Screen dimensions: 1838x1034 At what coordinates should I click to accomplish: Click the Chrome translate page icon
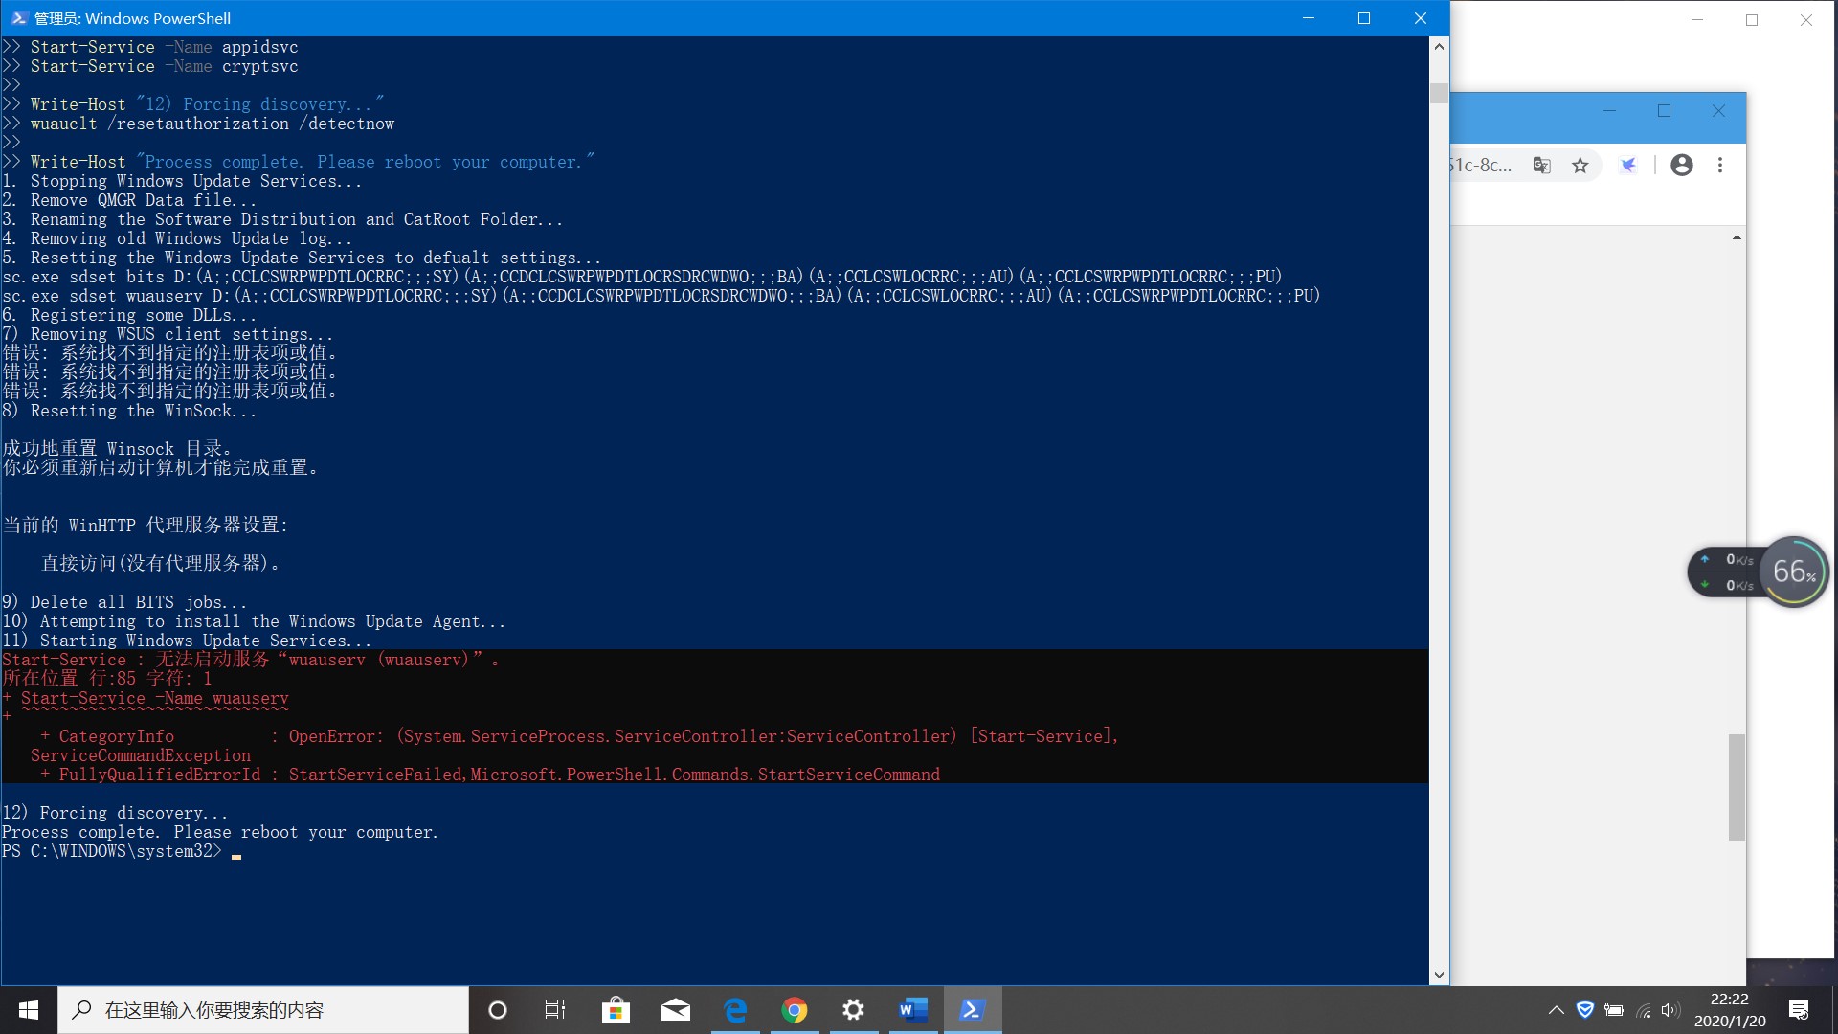[x=1541, y=166]
